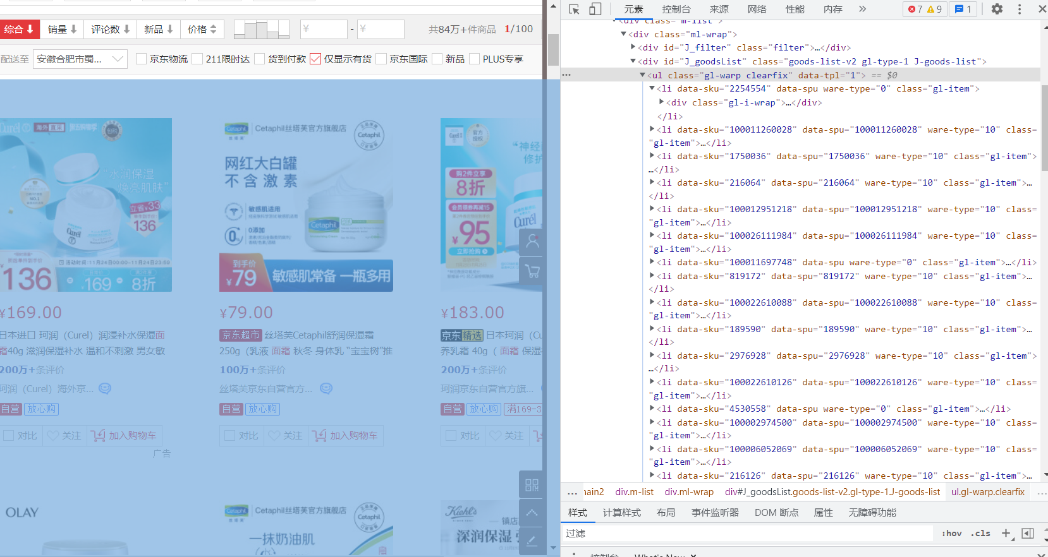Open the 计算样式 pane tab
The height and width of the screenshot is (557, 1048).
click(x=621, y=512)
